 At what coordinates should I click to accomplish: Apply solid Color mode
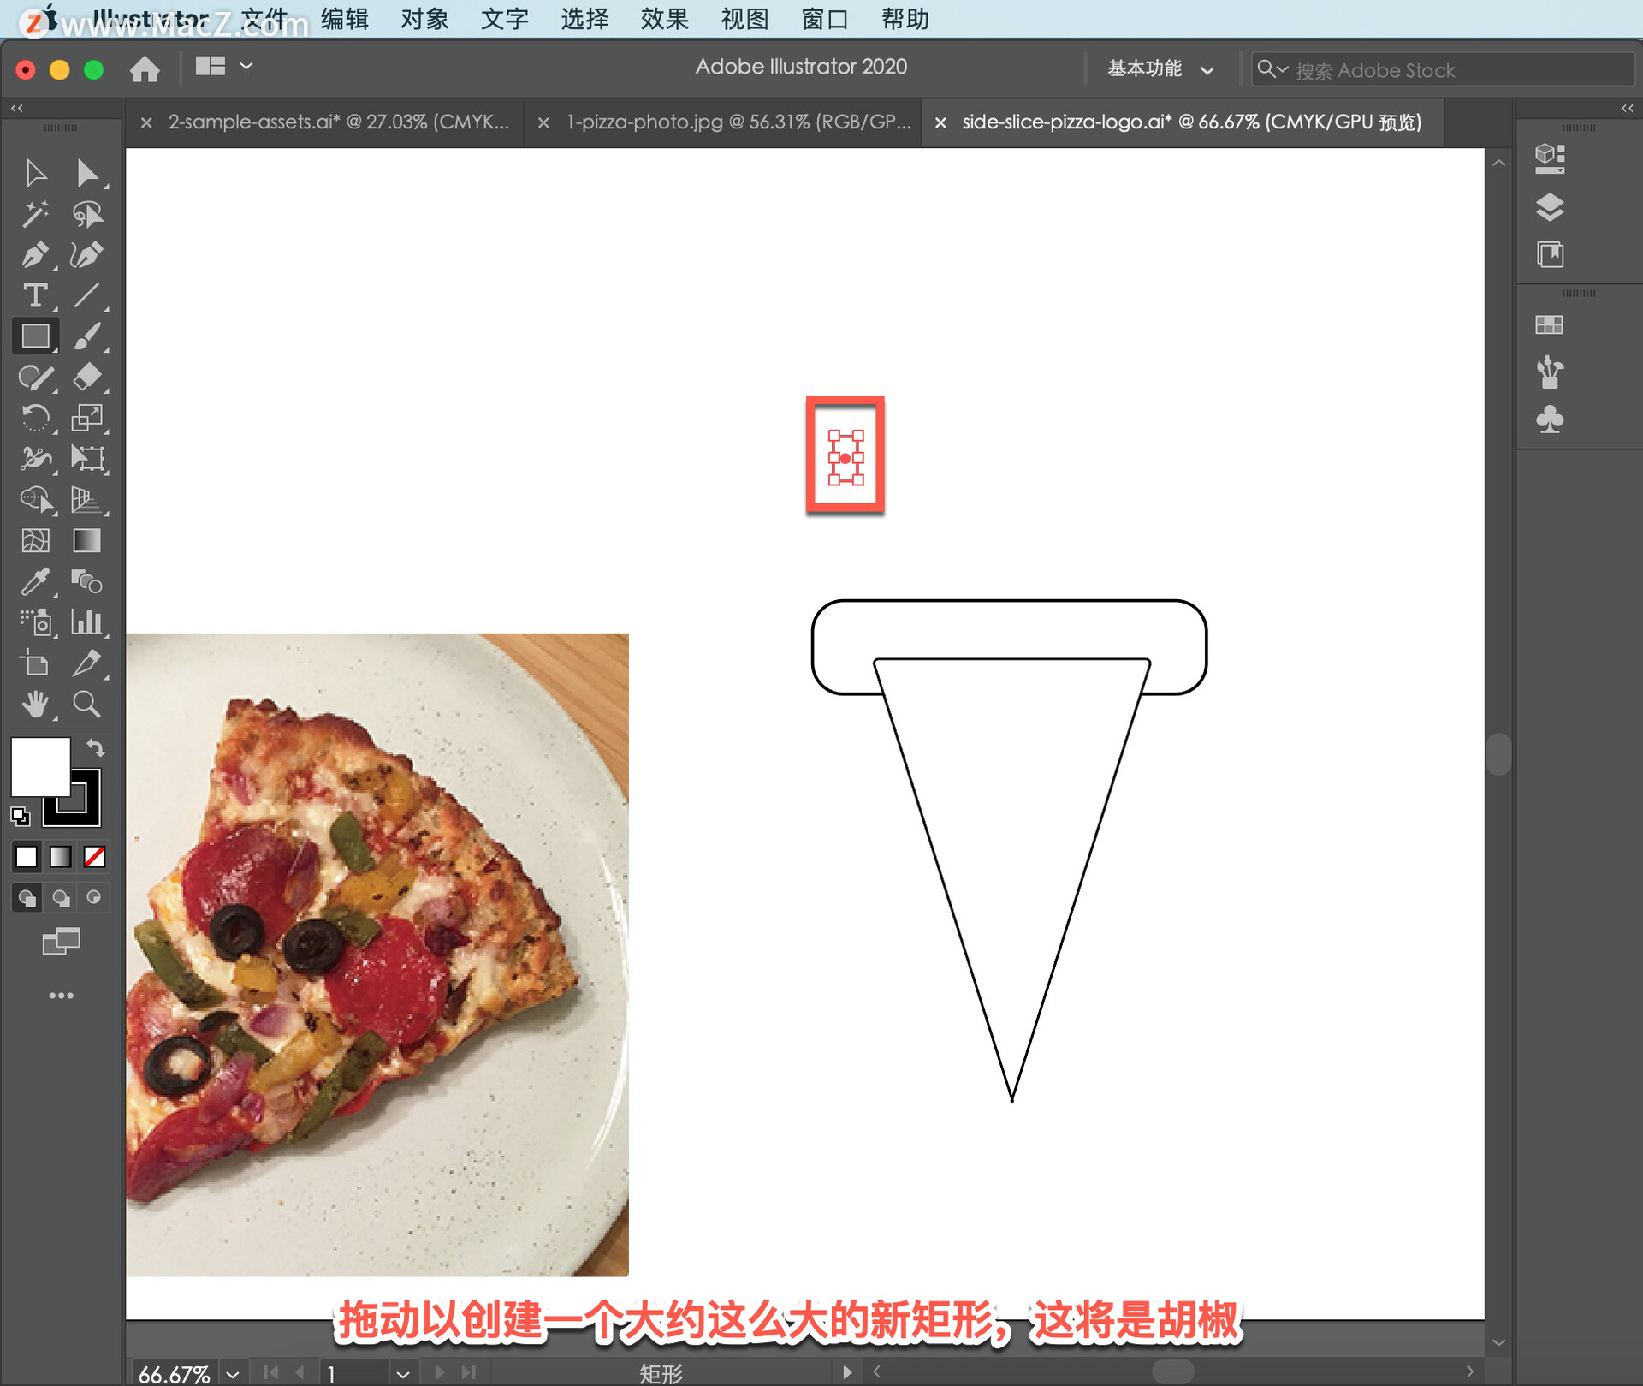[x=27, y=857]
